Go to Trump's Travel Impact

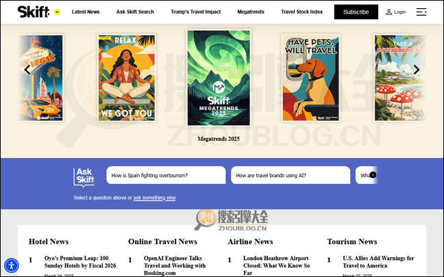point(196,12)
